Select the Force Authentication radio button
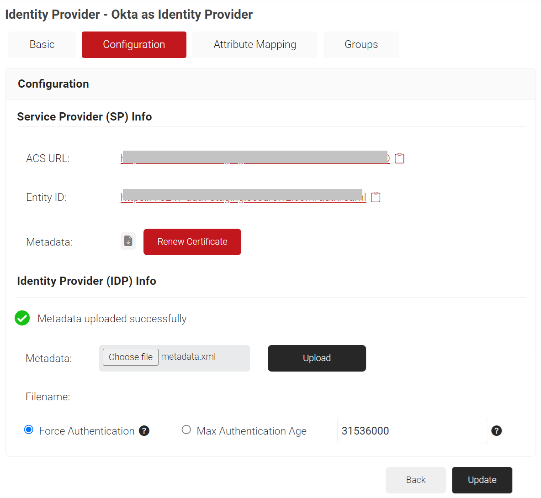The image size is (541, 498). coord(29,430)
